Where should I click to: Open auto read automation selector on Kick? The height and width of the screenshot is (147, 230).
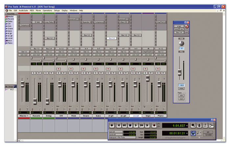pos(74,54)
